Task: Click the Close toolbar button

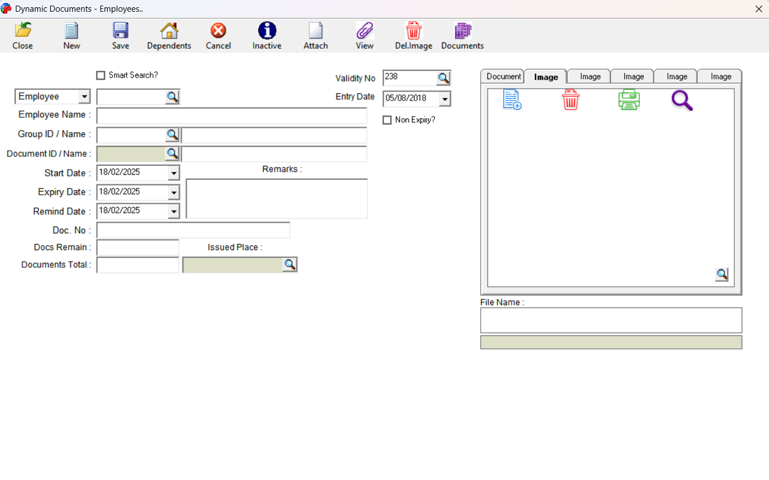Action: [22, 35]
